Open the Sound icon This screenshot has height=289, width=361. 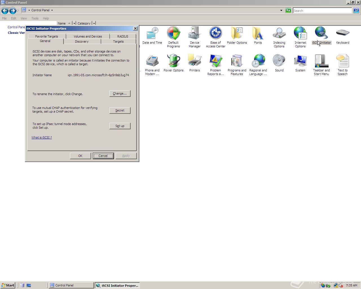279,63
